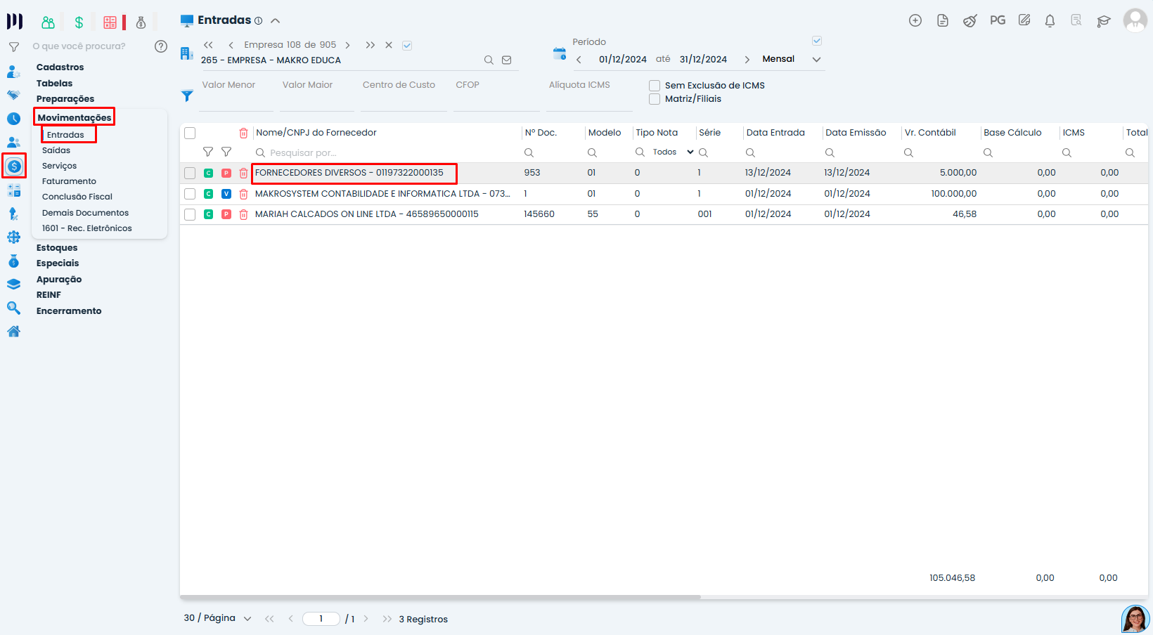This screenshot has height=635, width=1153.
Task: Click the add (plus circle) icon in top bar
Action: coord(915,21)
